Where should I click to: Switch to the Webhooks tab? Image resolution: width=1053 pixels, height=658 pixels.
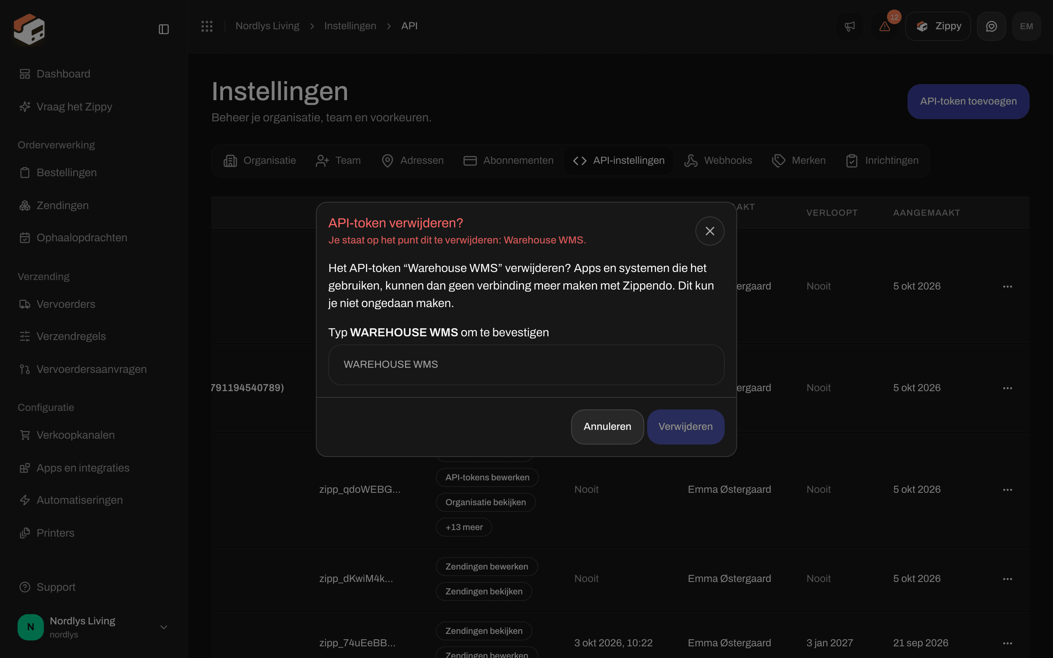(718, 160)
